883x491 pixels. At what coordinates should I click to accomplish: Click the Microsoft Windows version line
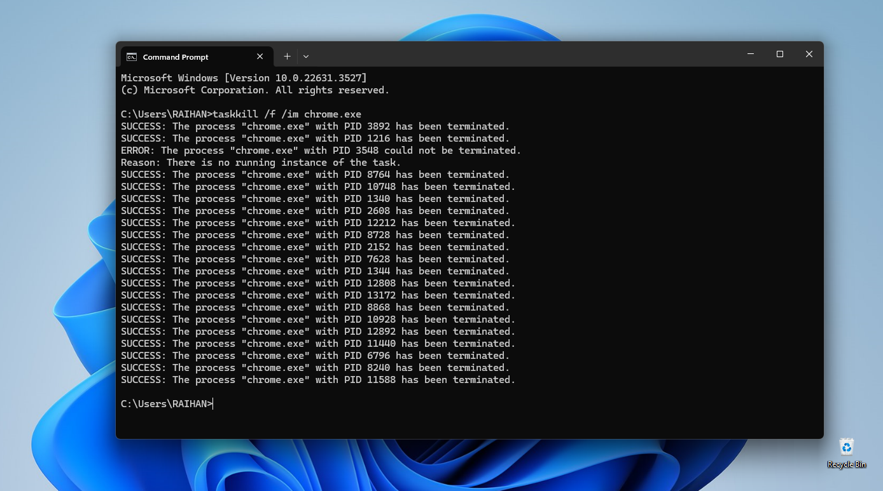(x=244, y=78)
